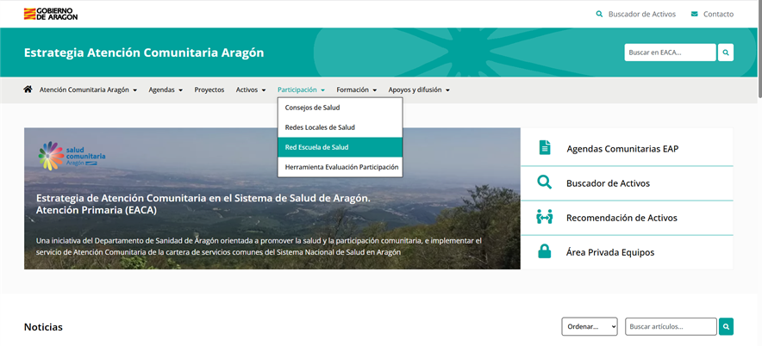Expand the Formación dropdown menu
Viewport: 762px width, 346px height.
(357, 90)
